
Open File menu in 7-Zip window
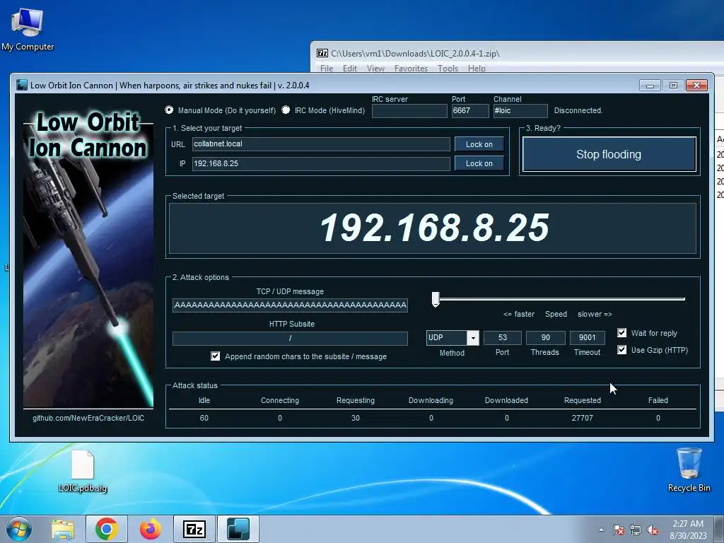(327, 69)
